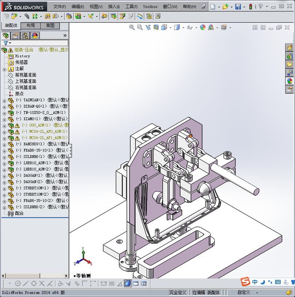Image resolution: width=295 pixels, height=297 pixels.
Task: Click the Insert Components toolbar icon
Action: 14,16
